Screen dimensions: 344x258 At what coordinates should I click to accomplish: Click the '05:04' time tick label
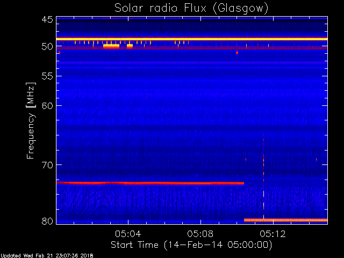pos(128,234)
